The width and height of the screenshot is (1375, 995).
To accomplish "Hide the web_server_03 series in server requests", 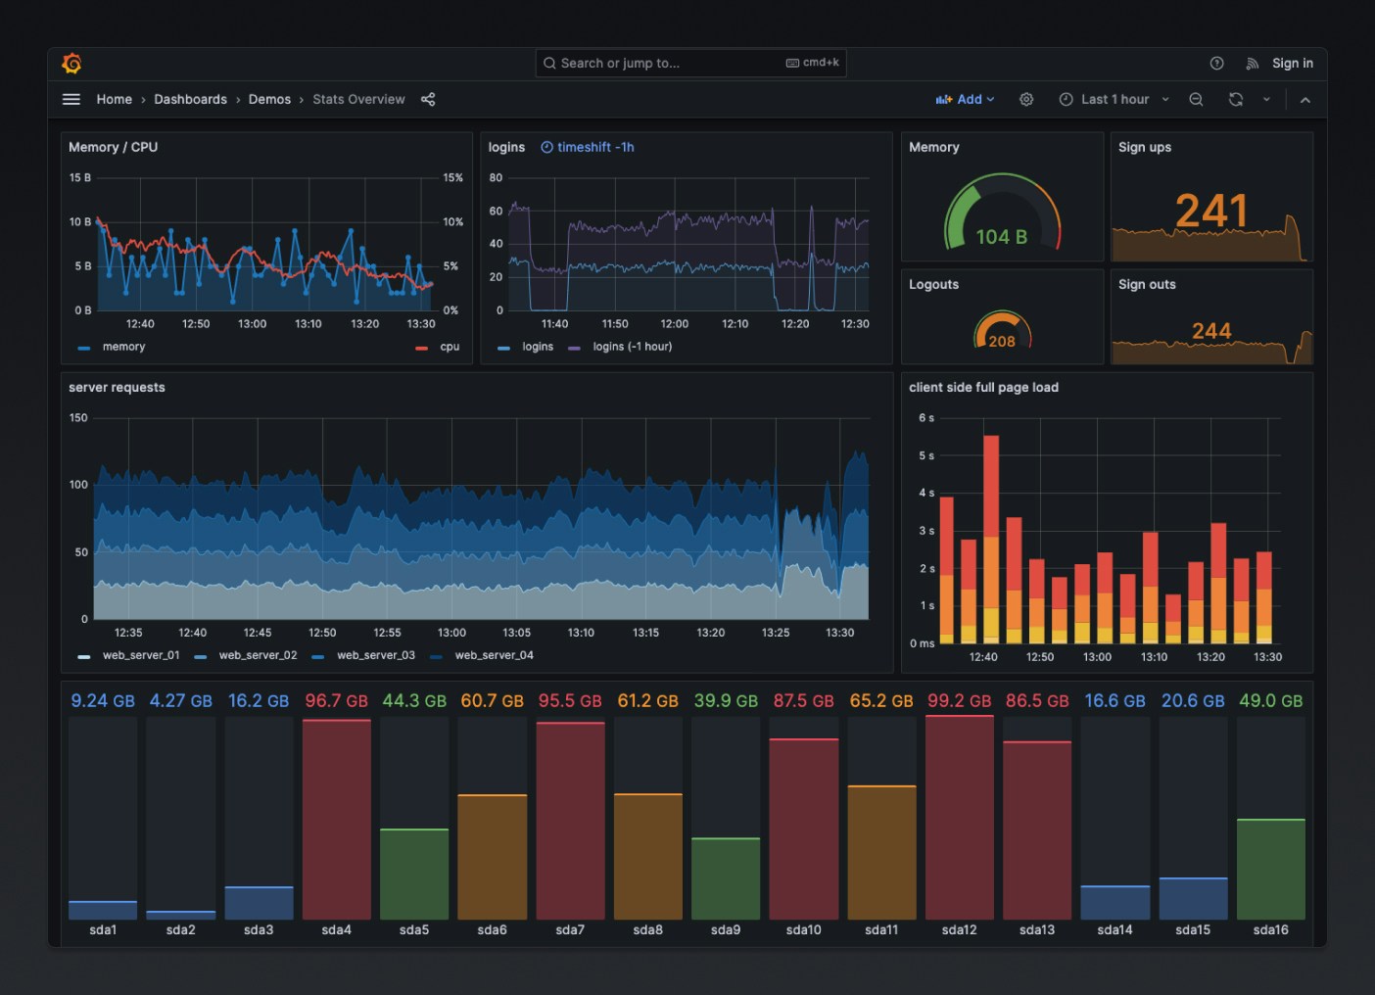I will click(x=376, y=654).
